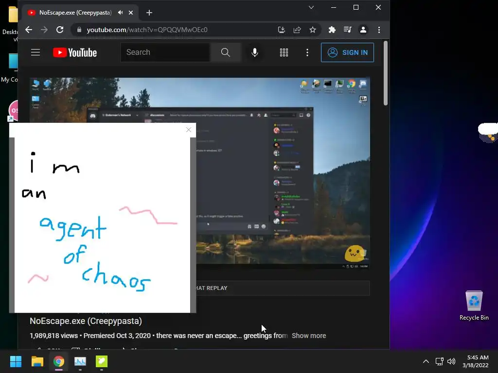Viewport: 498px width, 373px height.
Task: Search with your voice microphone icon
Action: click(x=255, y=52)
